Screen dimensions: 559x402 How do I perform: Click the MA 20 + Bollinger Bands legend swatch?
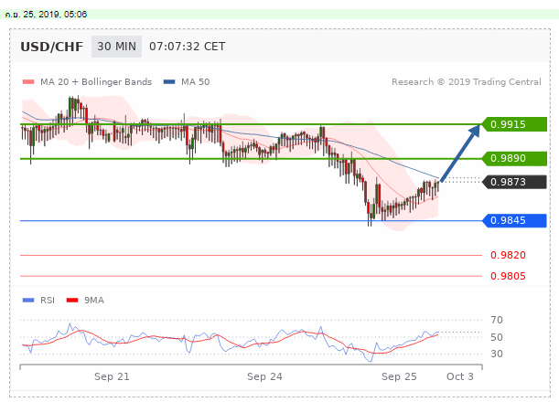28,82
